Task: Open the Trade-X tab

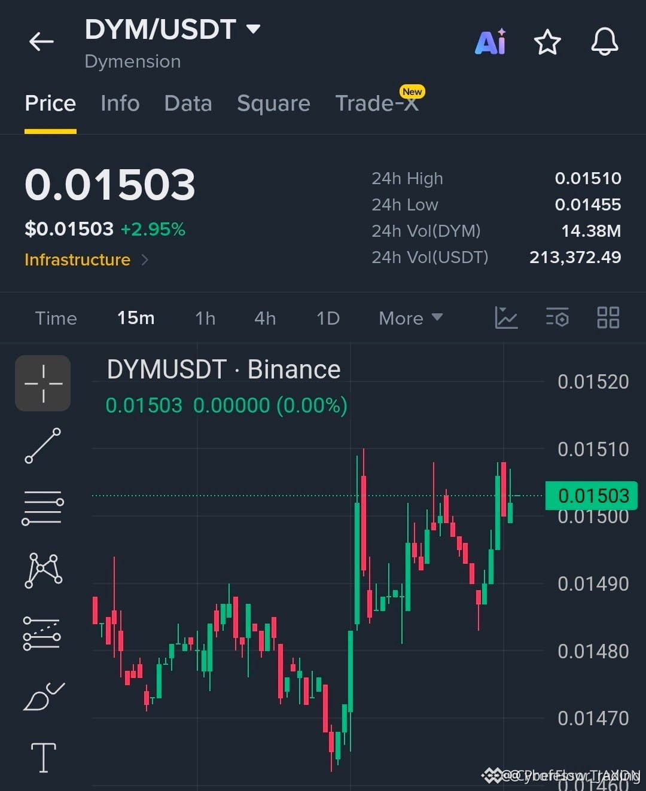Action: coord(377,103)
